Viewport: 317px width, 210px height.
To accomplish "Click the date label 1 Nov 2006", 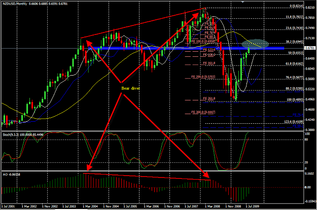I will (172, 206).
